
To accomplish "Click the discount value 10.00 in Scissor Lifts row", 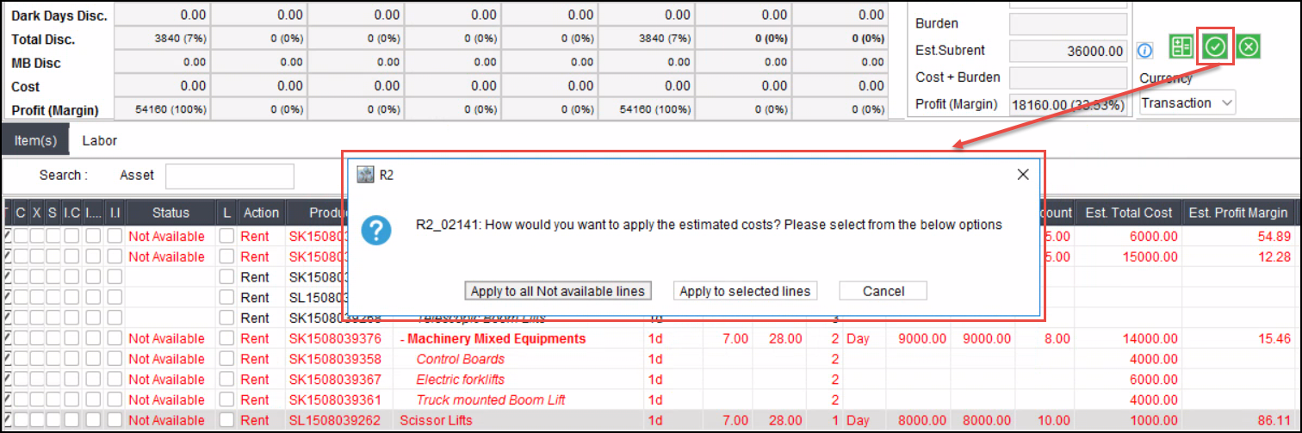I will coord(1057,420).
